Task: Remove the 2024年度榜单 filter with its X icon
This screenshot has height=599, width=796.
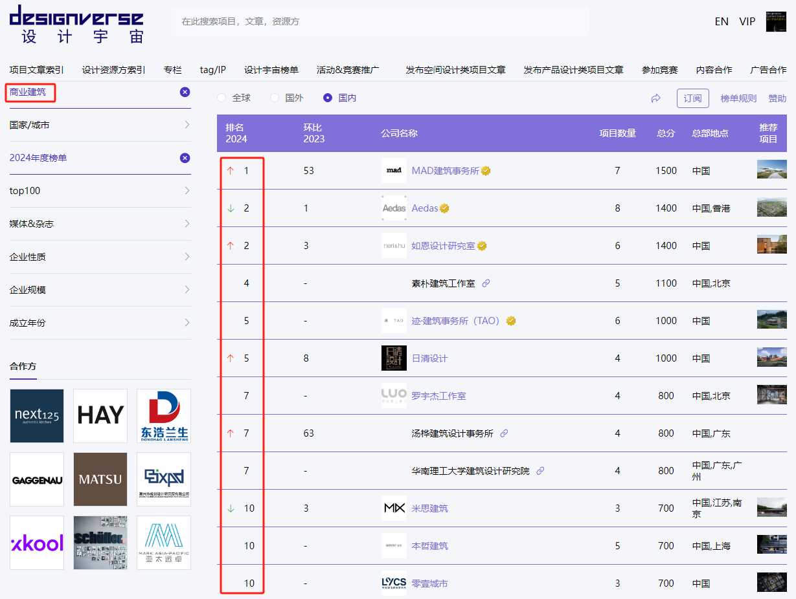Action: [x=185, y=158]
